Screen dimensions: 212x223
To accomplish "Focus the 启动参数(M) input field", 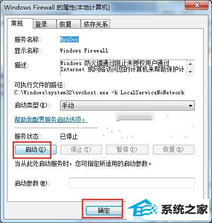I will coord(132,183).
